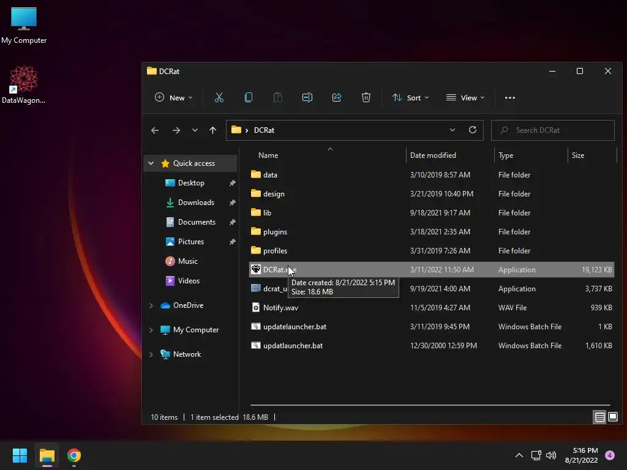Click the Search DCRat input field
The width and height of the screenshot is (627, 470).
coord(553,130)
